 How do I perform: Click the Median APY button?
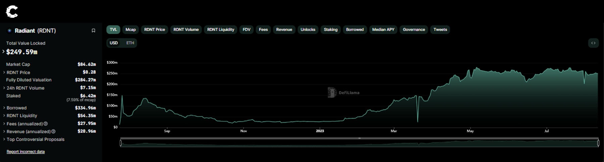383,30
